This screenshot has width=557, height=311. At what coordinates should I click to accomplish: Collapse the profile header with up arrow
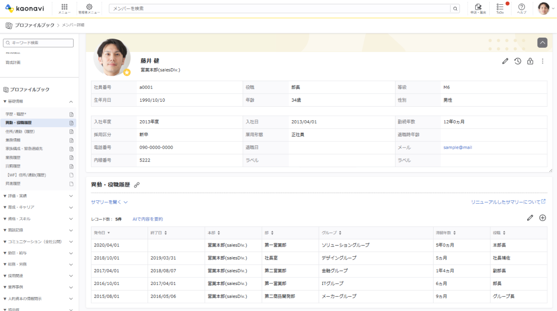542,42
